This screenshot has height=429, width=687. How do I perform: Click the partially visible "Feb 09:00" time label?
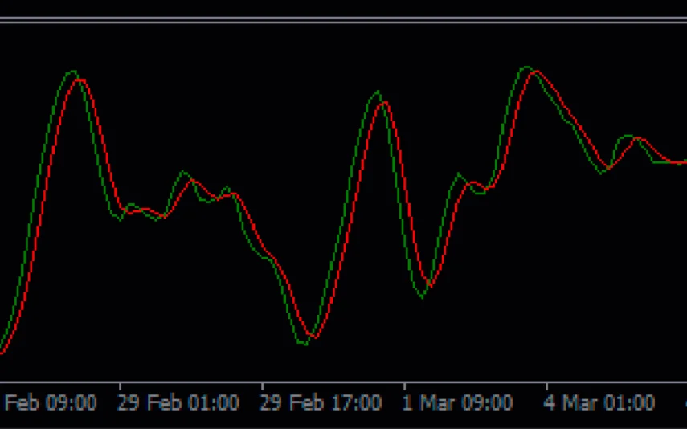48,402
